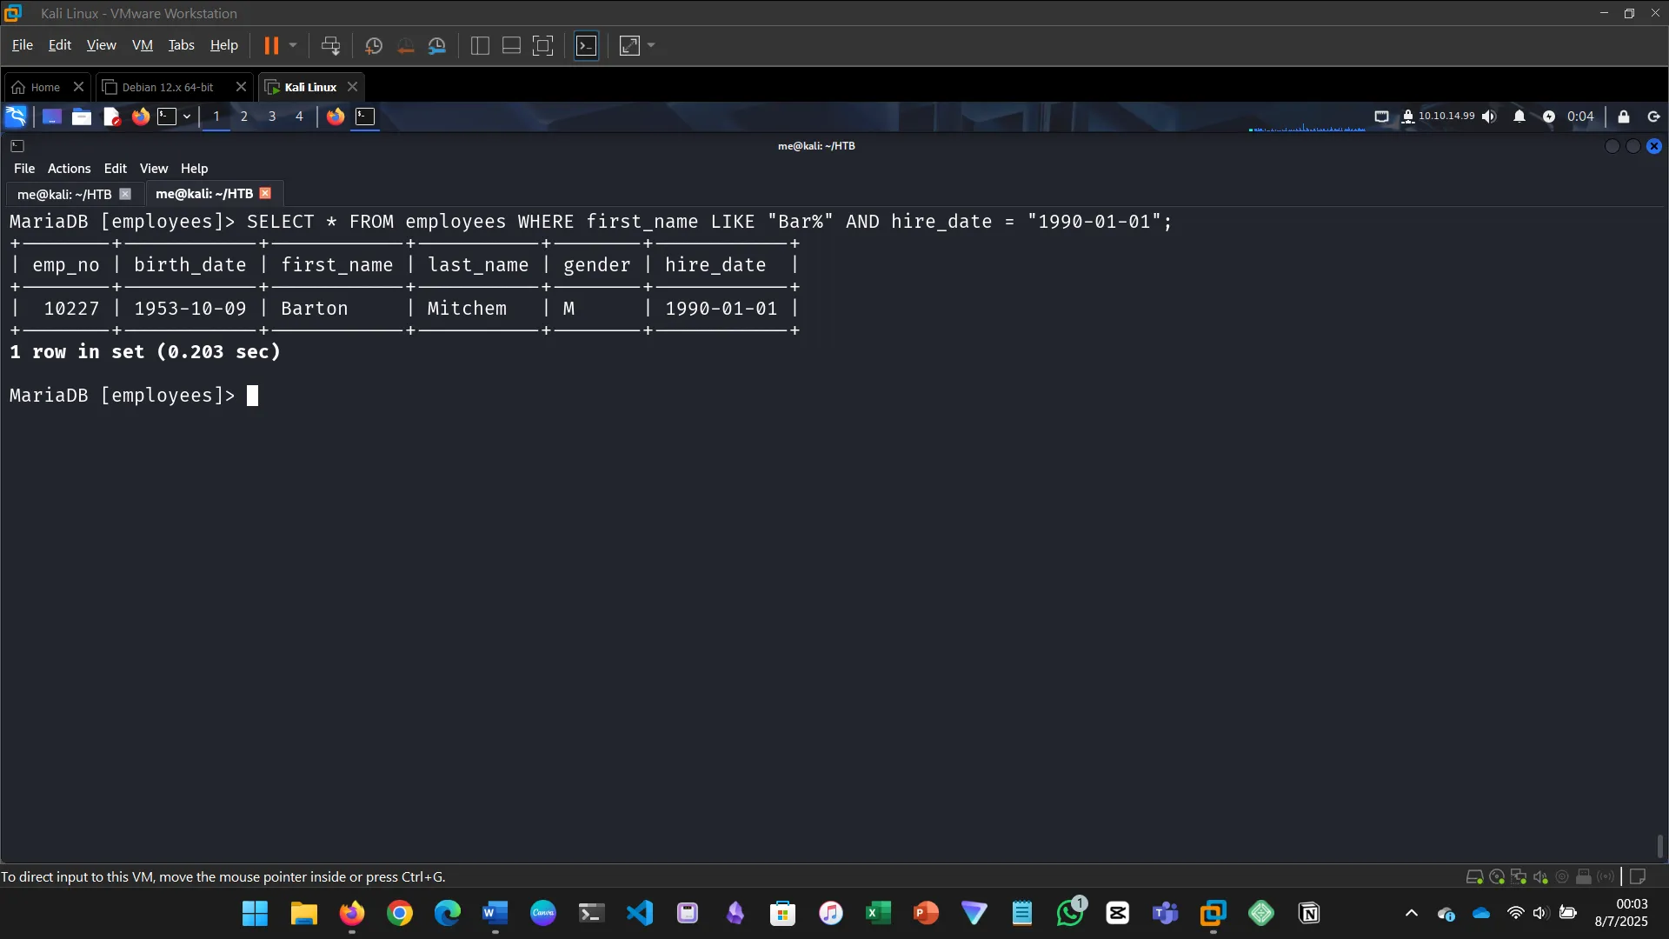Viewport: 1669px width, 939px height.
Task: Mute Kali volume icon
Action: click(1489, 117)
